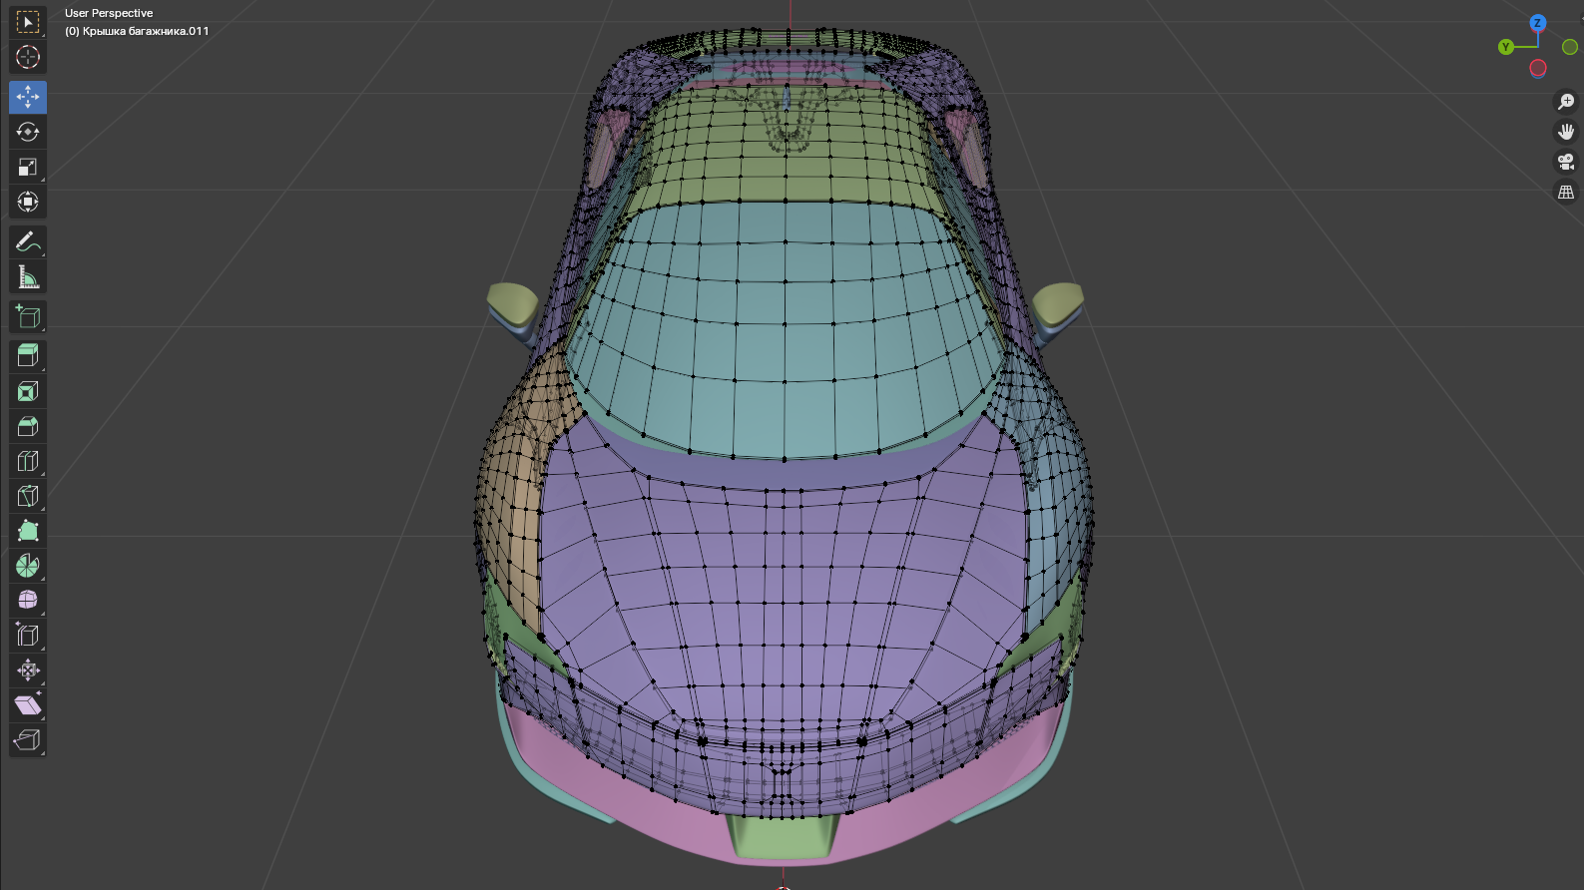The image size is (1584, 890).
Task: Switch between perspective and orthographic projection
Action: click(1566, 192)
